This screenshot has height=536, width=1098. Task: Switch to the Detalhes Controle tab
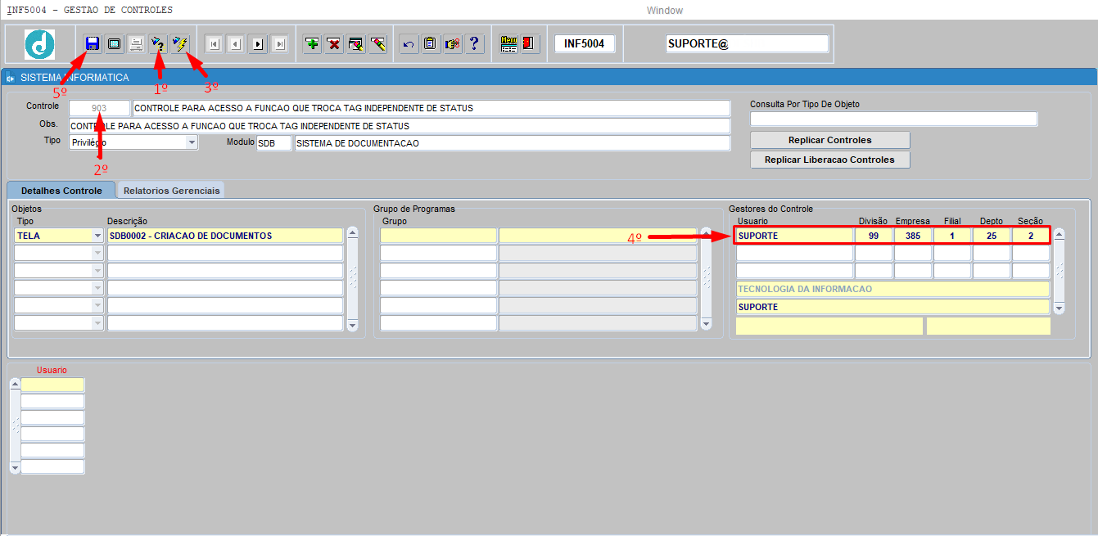[61, 190]
